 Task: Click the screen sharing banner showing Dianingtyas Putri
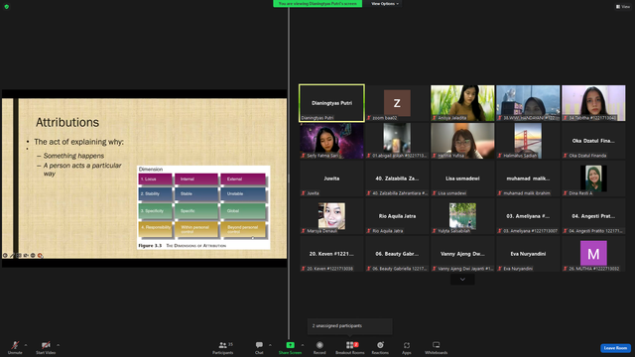pyautogui.click(x=317, y=4)
